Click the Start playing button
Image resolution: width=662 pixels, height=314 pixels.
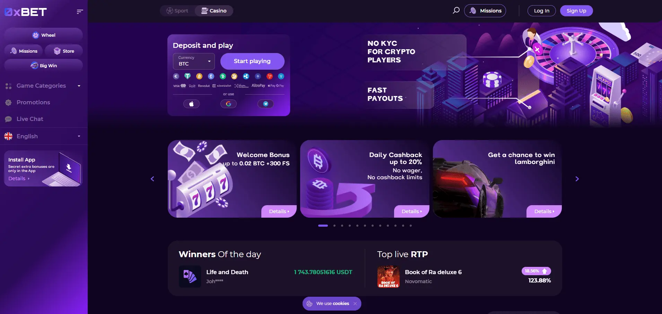pyautogui.click(x=252, y=61)
